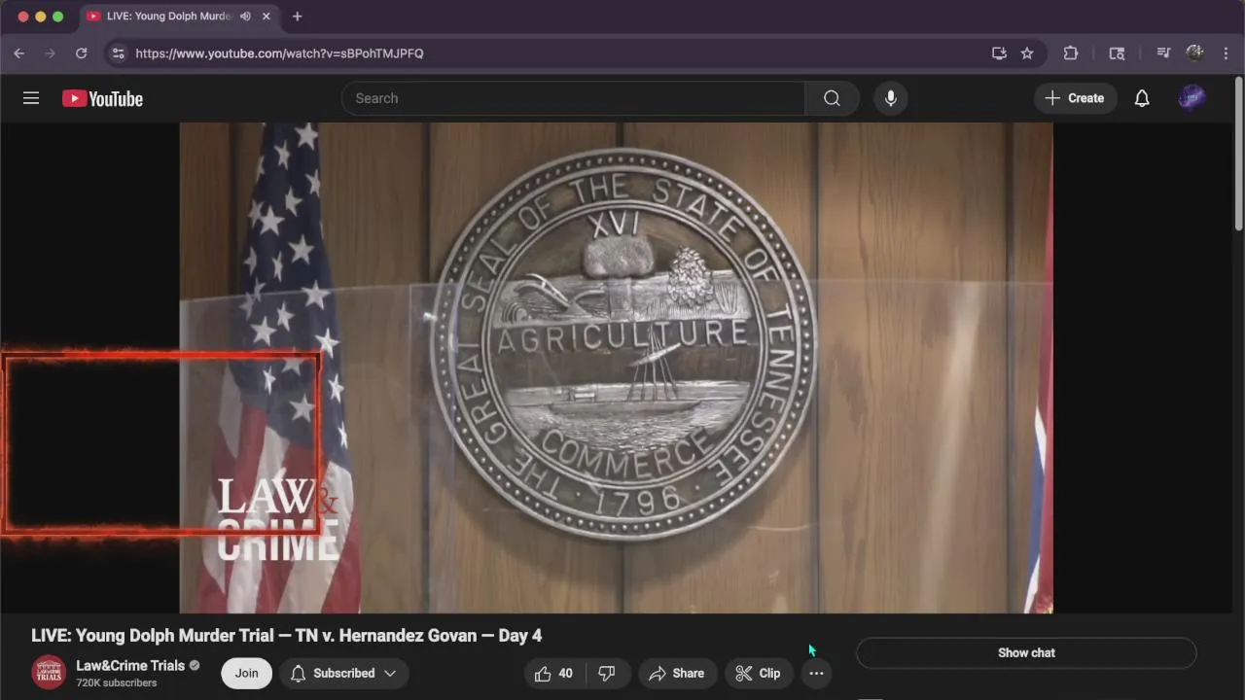Show the live chat panel
This screenshot has height=700, width=1245.
[1026, 653]
